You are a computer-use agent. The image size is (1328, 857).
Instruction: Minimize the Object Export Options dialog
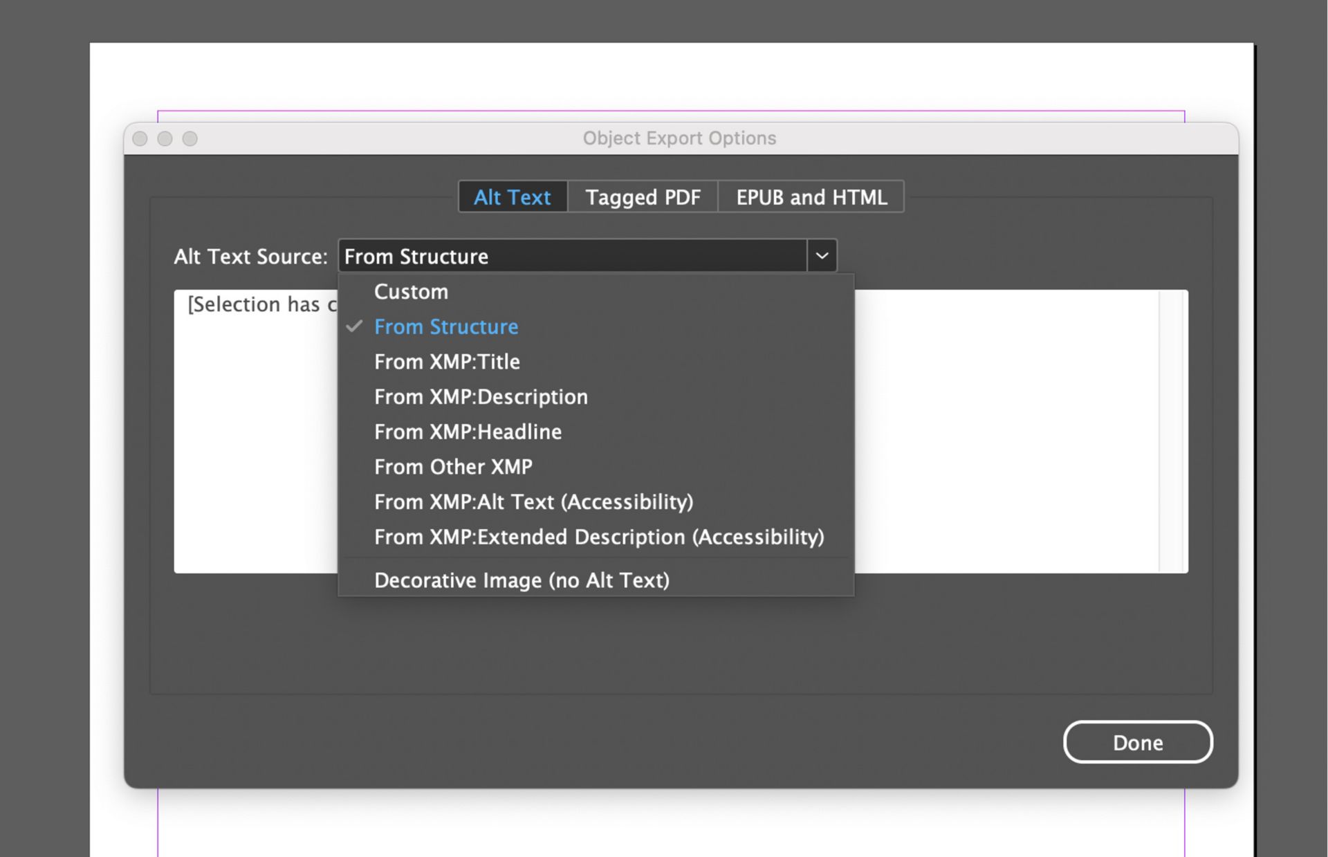pyautogui.click(x=165, y=138)
